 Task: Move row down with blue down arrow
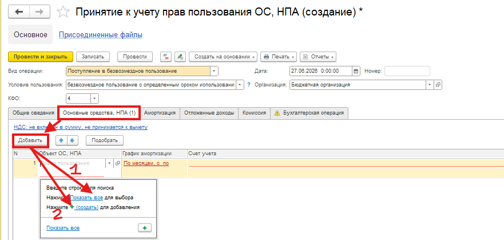point(72,140)
